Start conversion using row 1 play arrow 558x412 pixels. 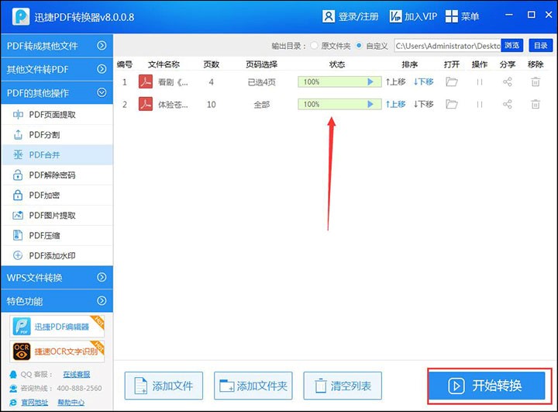tap(370, 81)
